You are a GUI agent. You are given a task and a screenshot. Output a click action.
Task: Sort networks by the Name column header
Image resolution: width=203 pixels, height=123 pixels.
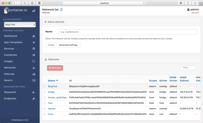click(x=53, y=81)
